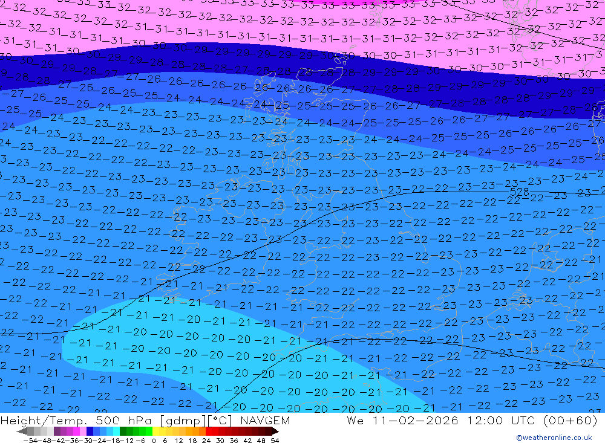Viewport: 605px width, 443px height.
Task: Click the '0' legend scale label
Action: [x=154, y=441]
